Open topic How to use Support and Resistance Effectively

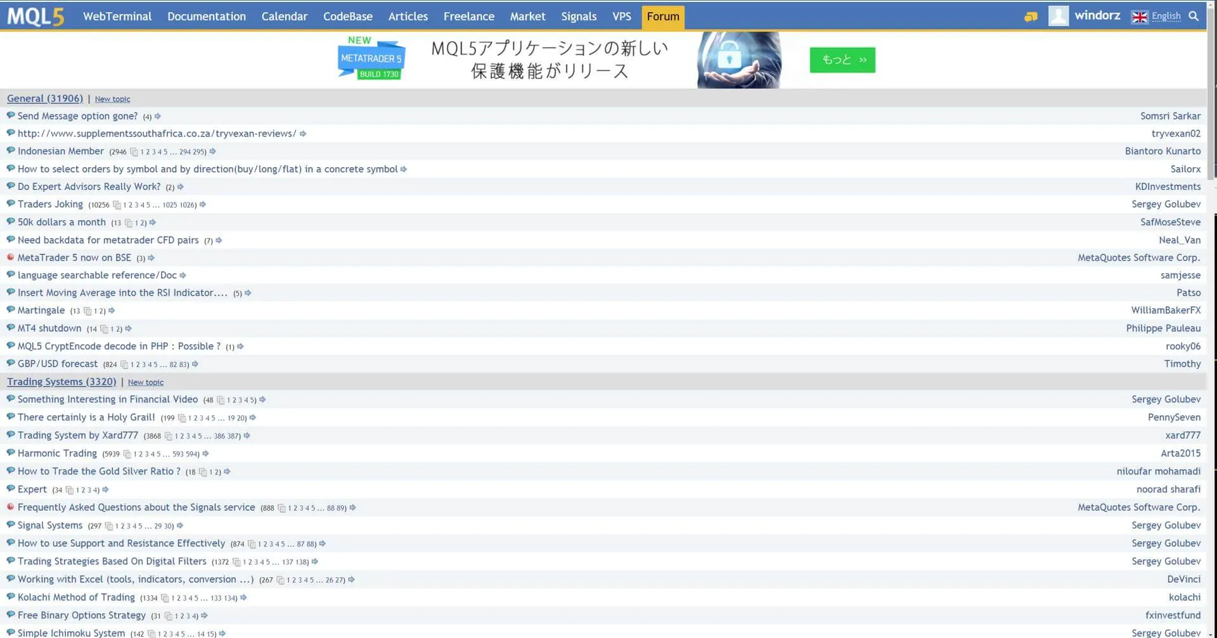click(x=121, y=544)
